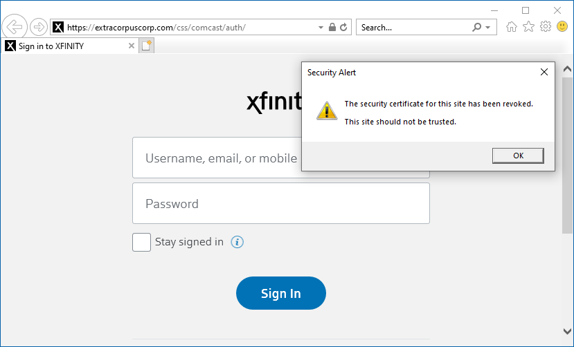Open Favorites star icon
This screenshot has height=347, width=574.
tap(528, 27)
